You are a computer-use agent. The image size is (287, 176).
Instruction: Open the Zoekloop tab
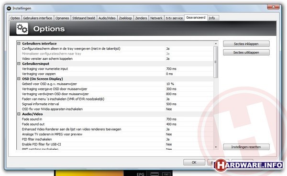pos(125,18)
